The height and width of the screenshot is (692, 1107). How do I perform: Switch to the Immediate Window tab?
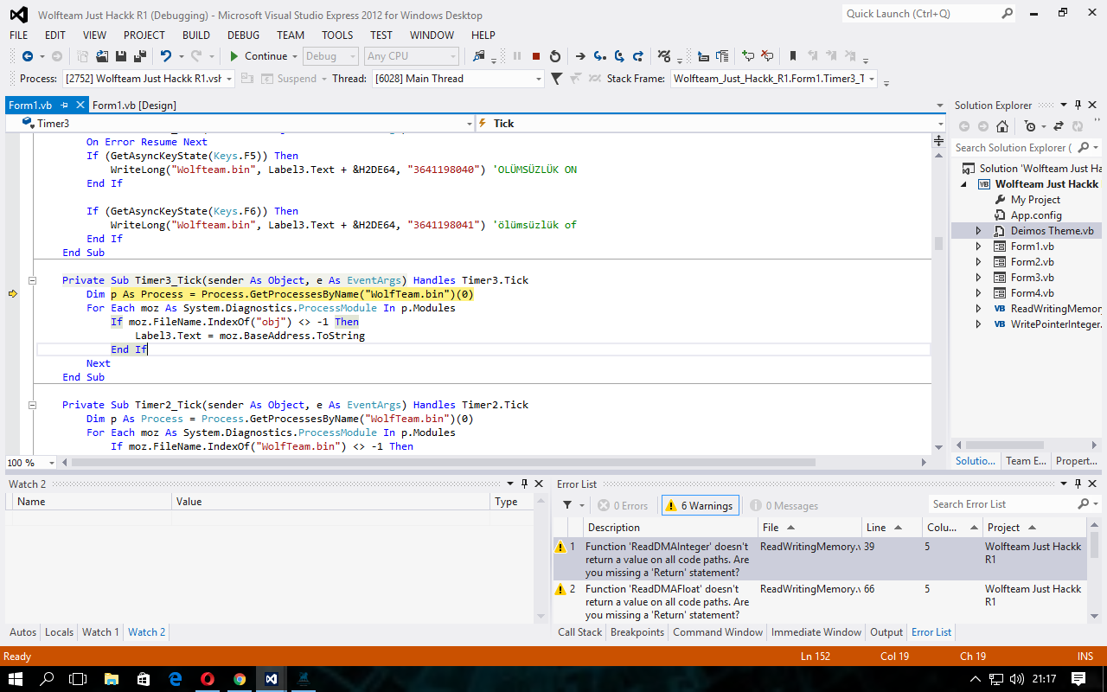pyautogui.click(x=816, y=632)
